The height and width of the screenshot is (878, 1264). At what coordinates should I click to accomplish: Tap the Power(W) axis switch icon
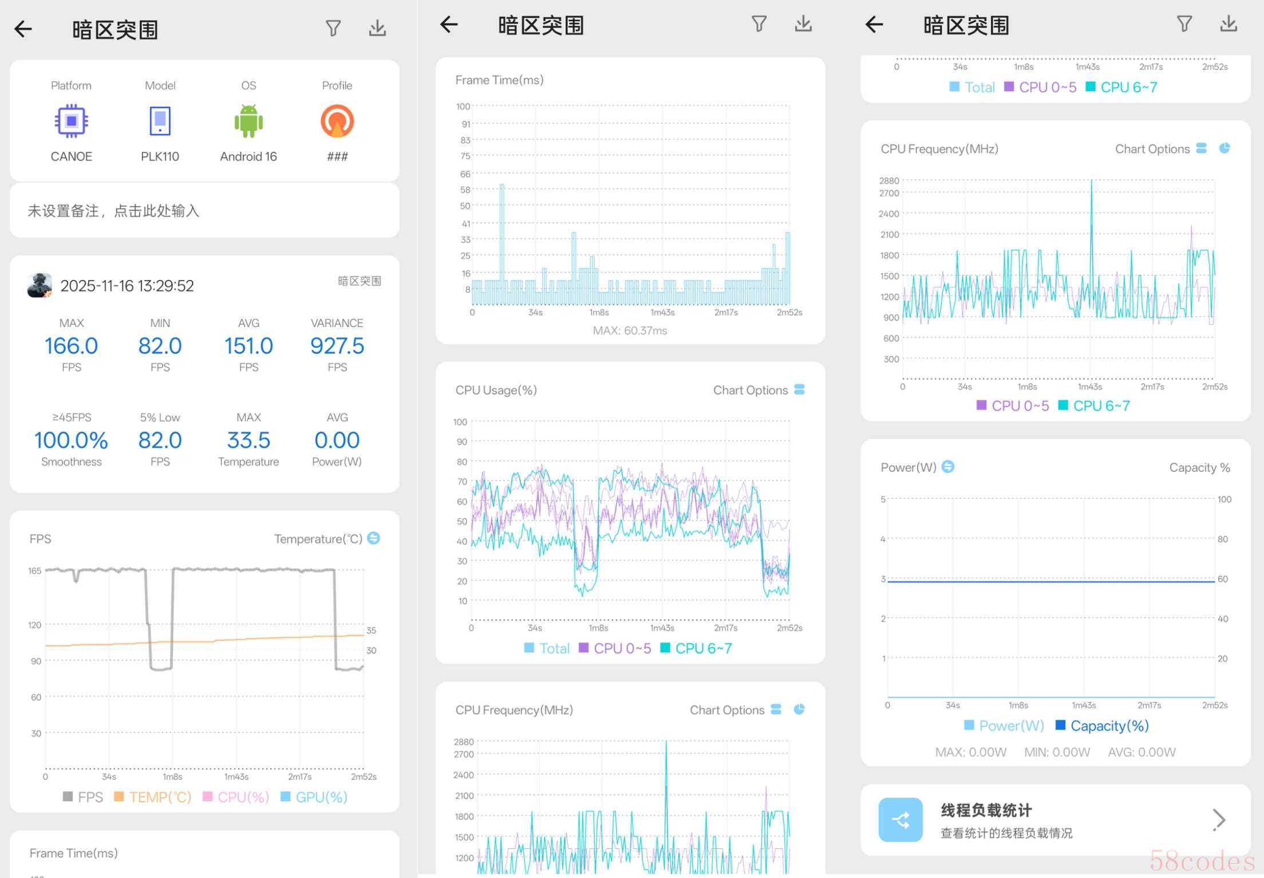948,467
